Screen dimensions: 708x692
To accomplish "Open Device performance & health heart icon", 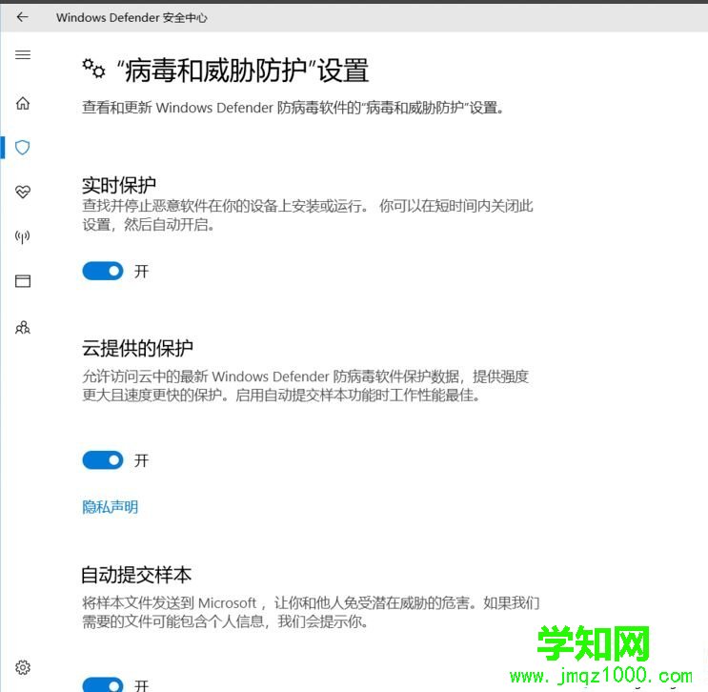I will [x=23, y=192].
